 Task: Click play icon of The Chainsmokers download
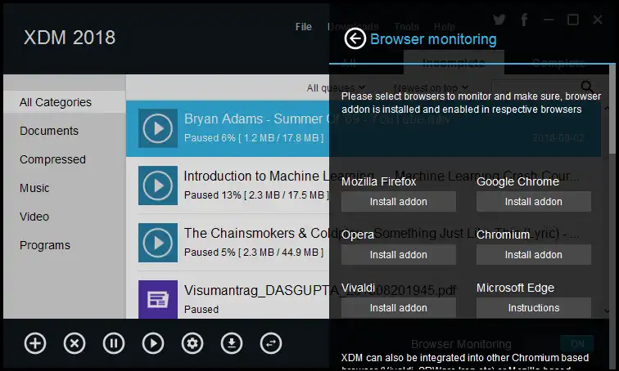[157, 243]
